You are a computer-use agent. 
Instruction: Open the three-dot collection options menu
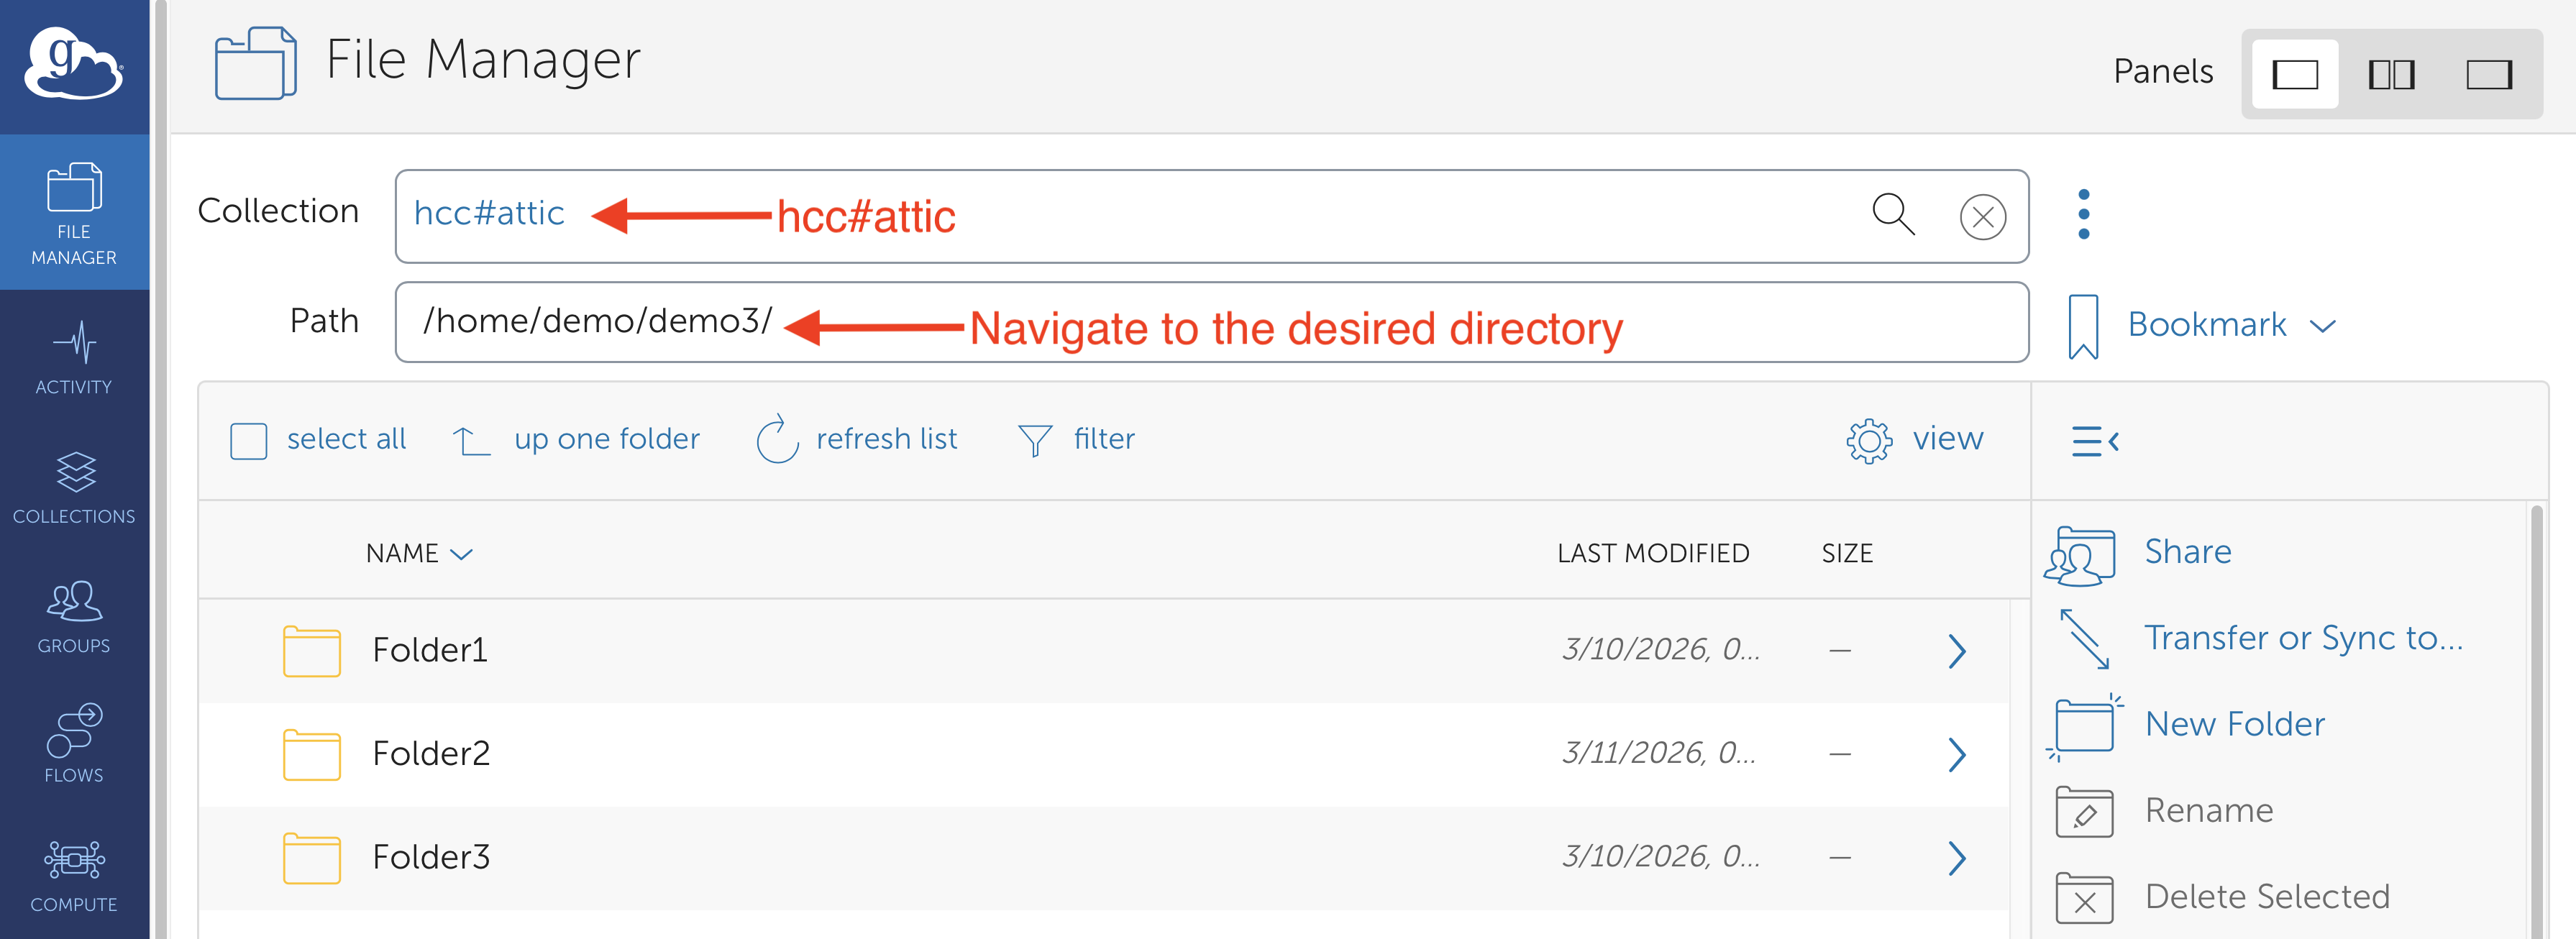(2083, 214)
